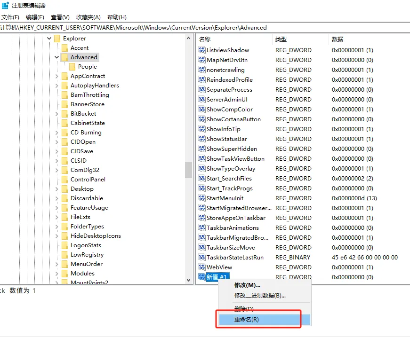Expand the FolderTypes key
The image size is (410, 337).
tap(57, 227)
